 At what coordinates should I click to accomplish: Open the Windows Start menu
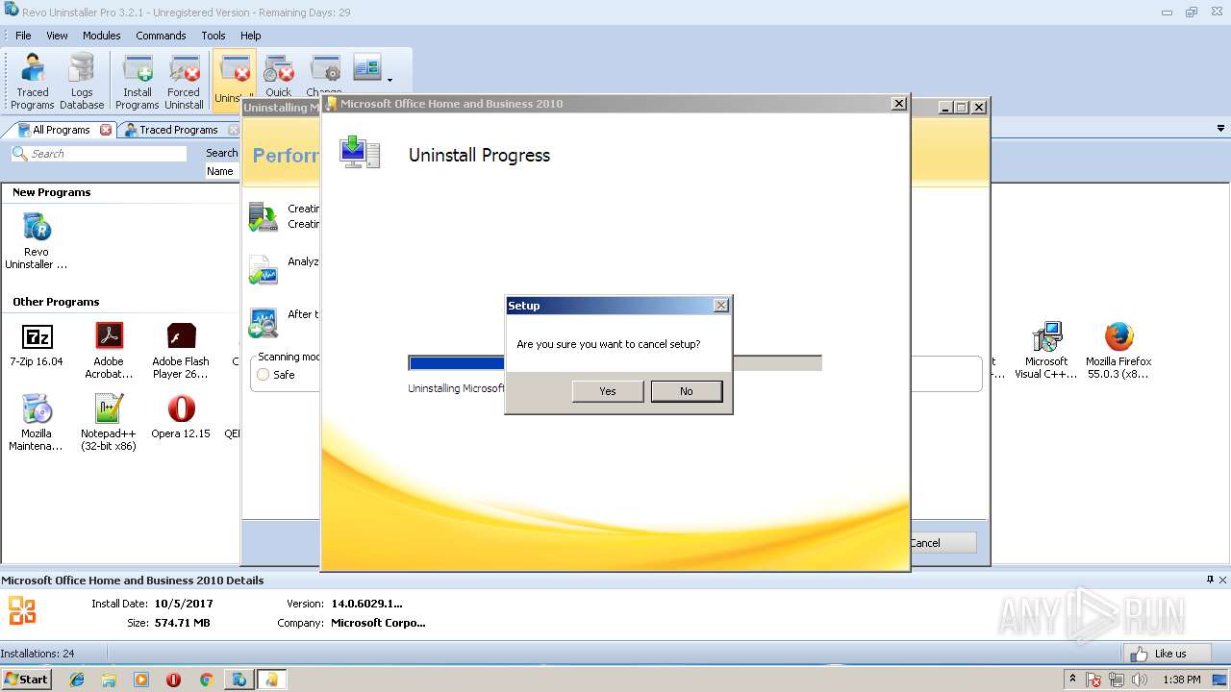(26, 680)
